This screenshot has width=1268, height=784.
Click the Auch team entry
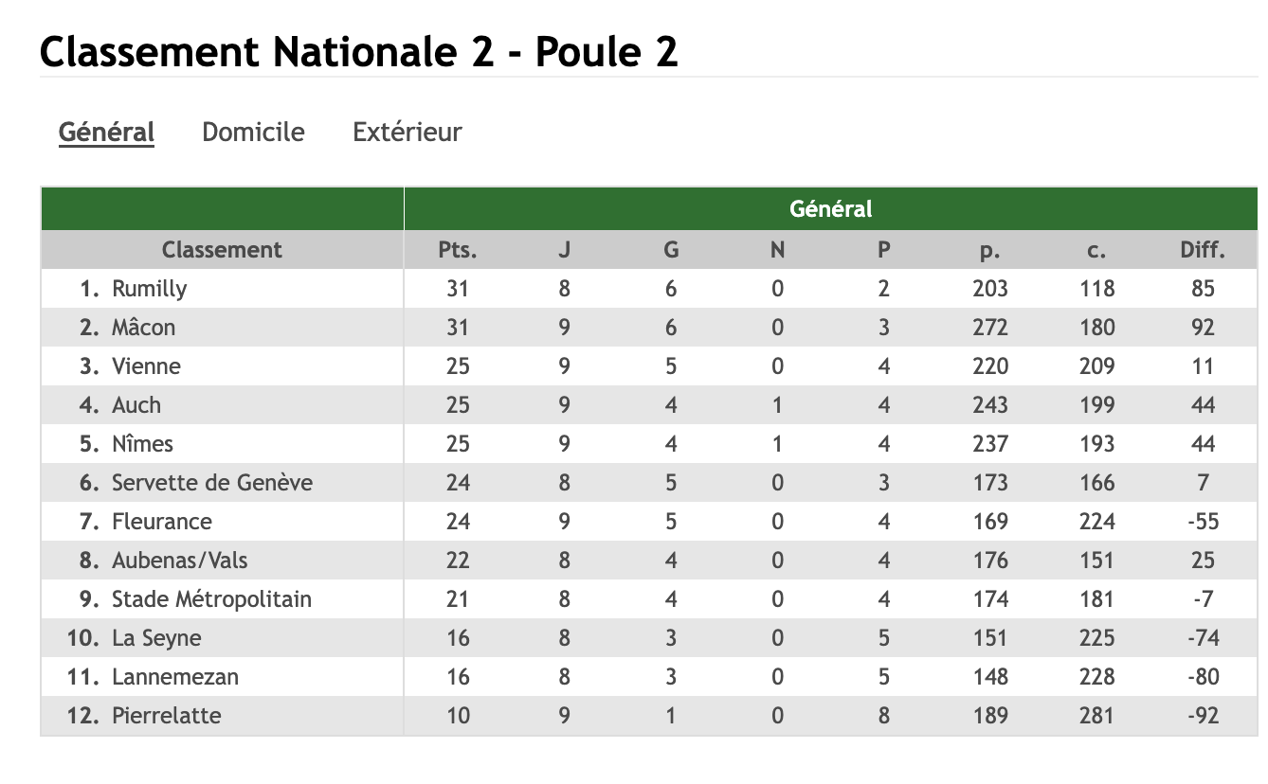coord(136,405)
